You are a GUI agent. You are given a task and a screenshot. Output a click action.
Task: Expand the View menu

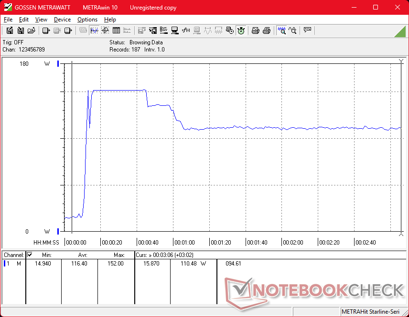point(41,20)
